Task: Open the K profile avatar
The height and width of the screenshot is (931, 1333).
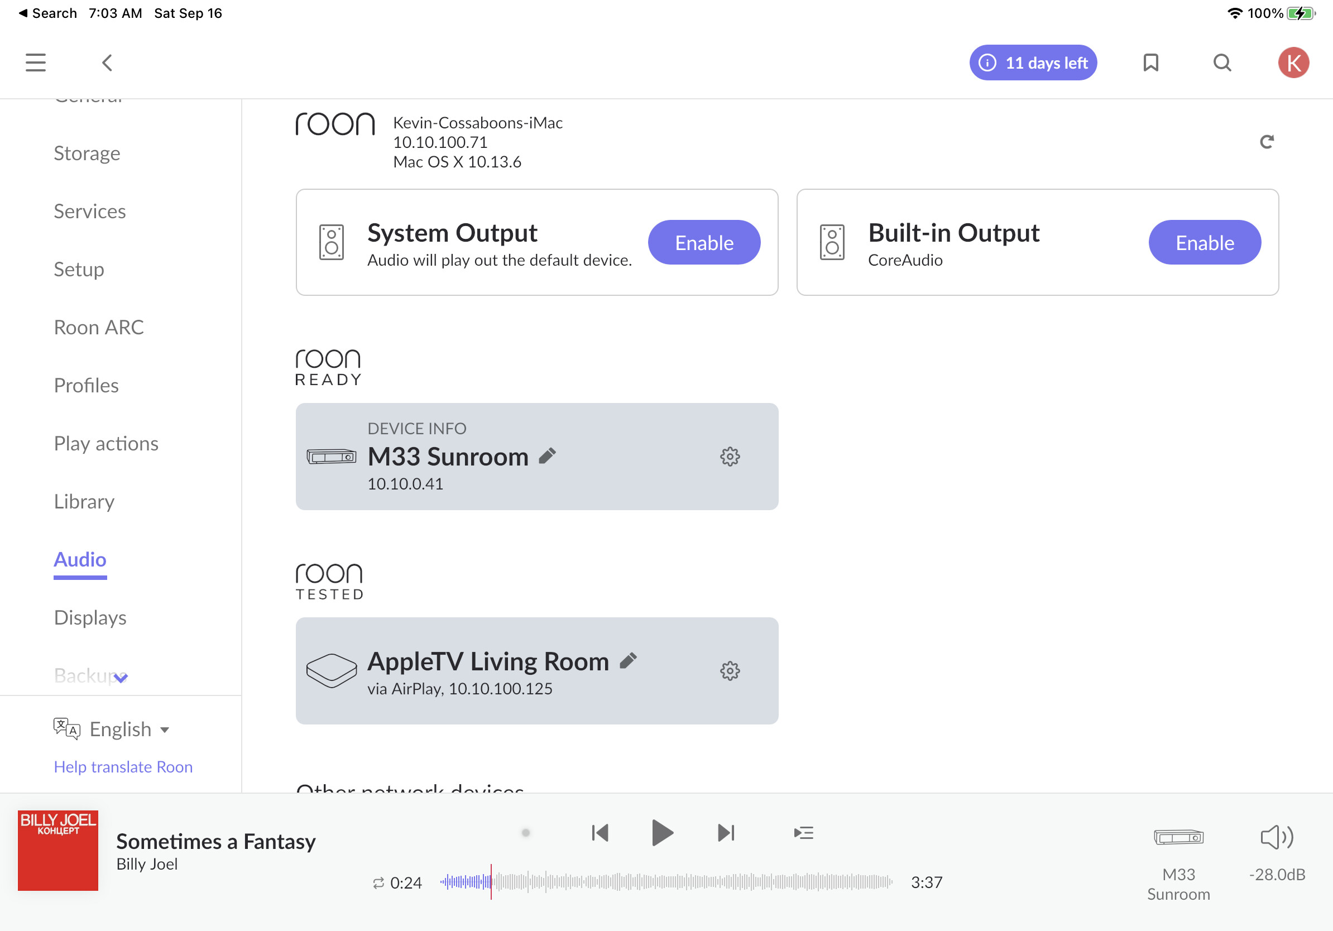Action: [x=1293, y=63]
